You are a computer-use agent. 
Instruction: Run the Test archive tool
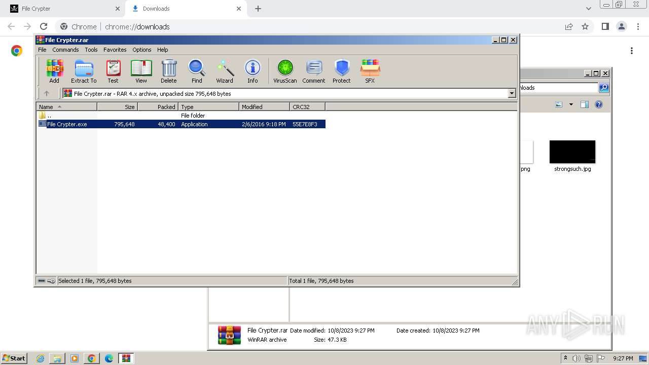(113, 71)
